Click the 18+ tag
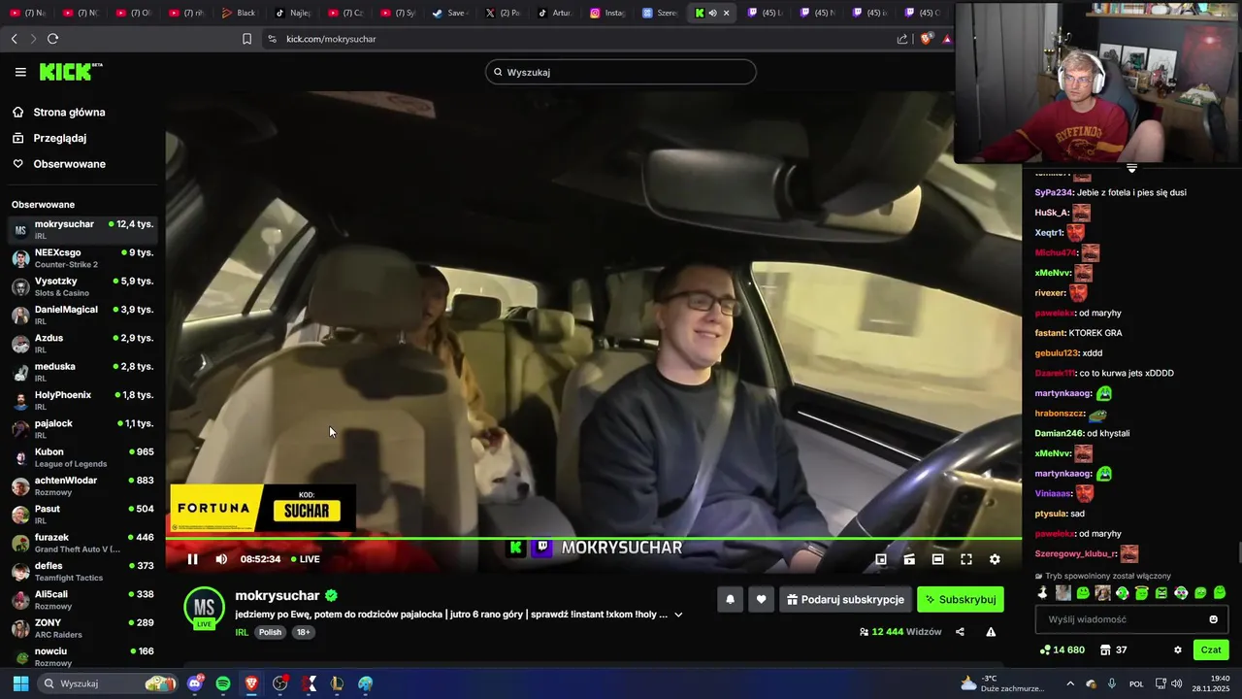 point(303,632)
